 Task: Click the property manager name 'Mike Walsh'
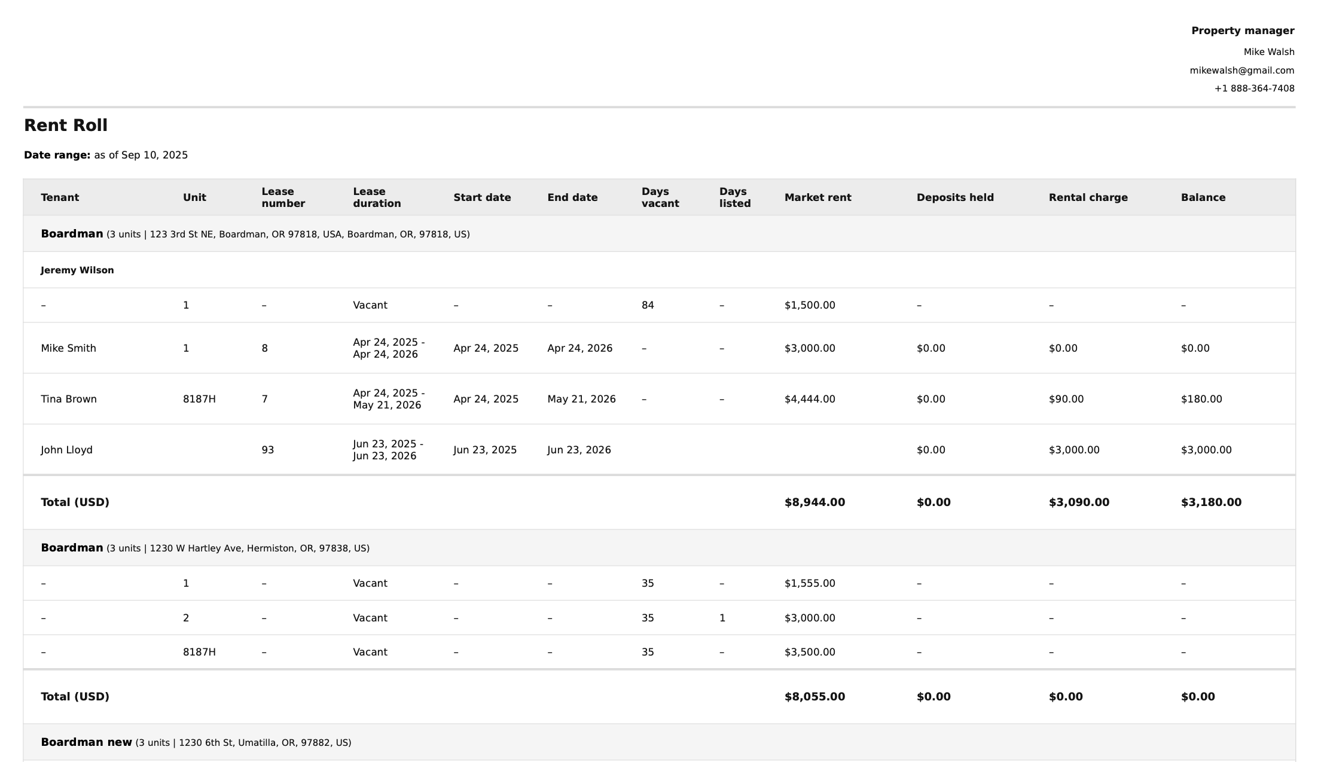1269,52
